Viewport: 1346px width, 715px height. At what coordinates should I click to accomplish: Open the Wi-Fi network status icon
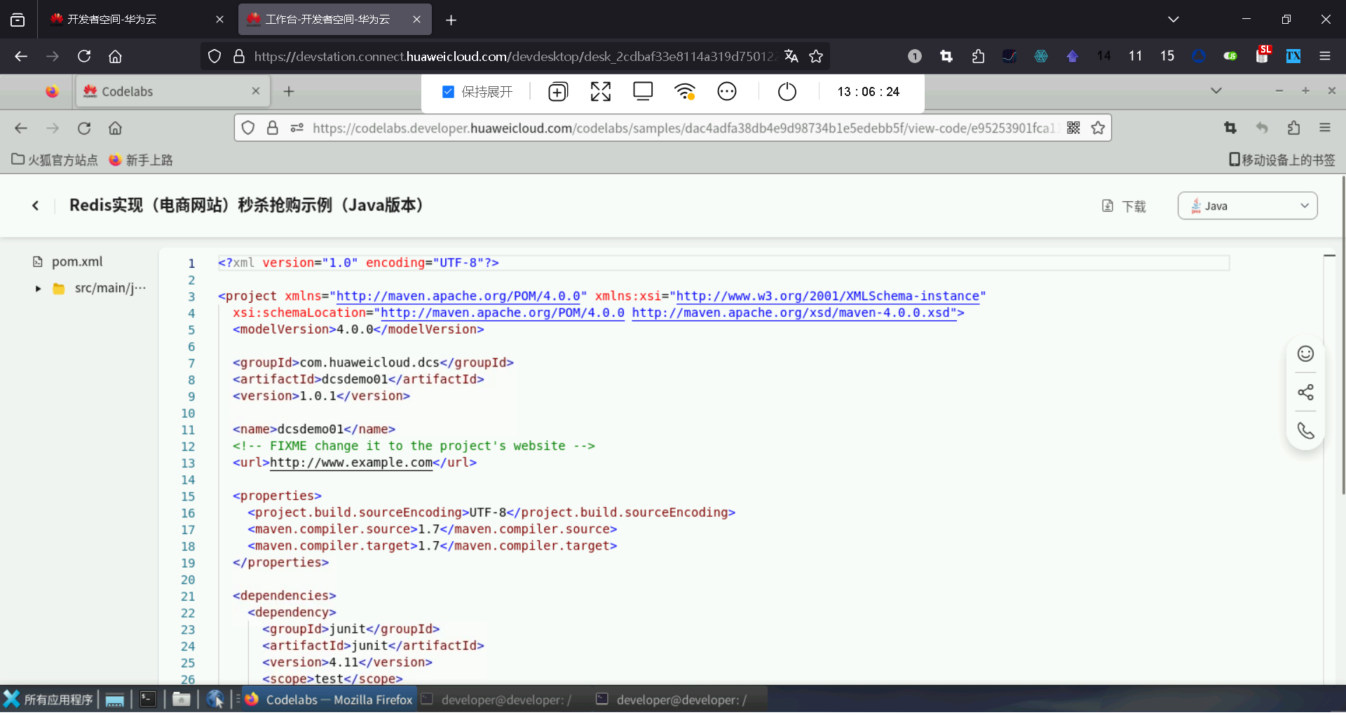click(684, 92)
